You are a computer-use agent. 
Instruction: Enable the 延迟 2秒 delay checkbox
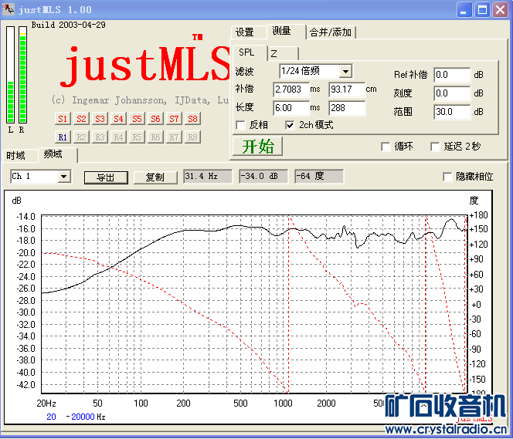click(435, 147)
